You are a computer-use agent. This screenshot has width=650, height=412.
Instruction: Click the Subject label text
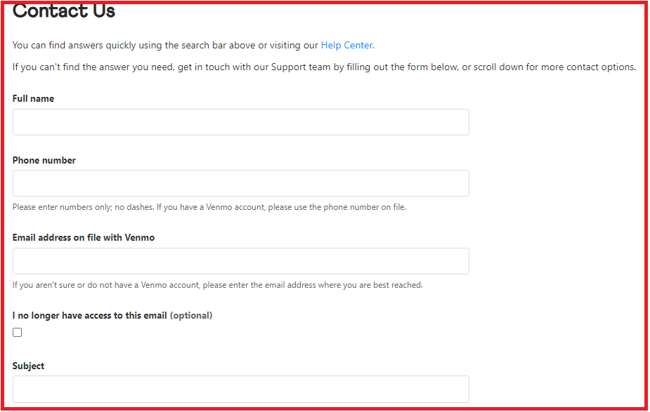coord(28,366)
